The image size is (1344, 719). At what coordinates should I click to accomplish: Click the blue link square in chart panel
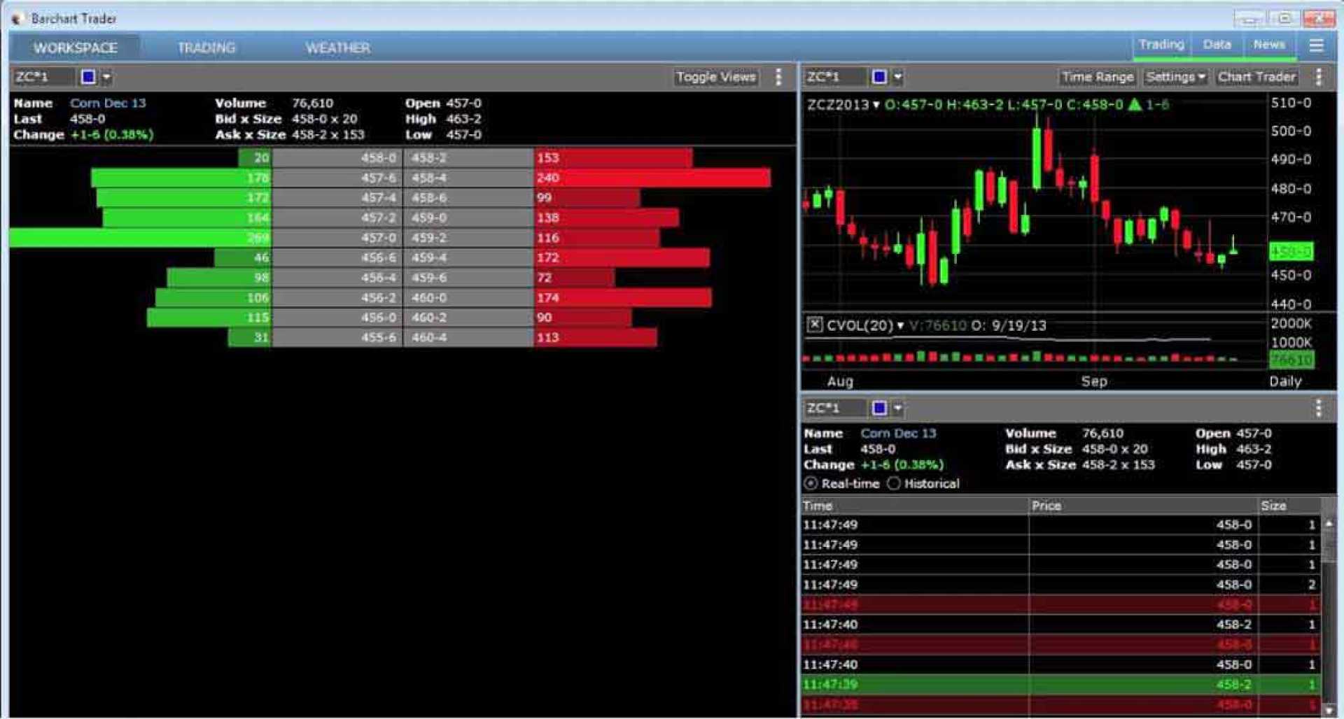pos(879,77)
